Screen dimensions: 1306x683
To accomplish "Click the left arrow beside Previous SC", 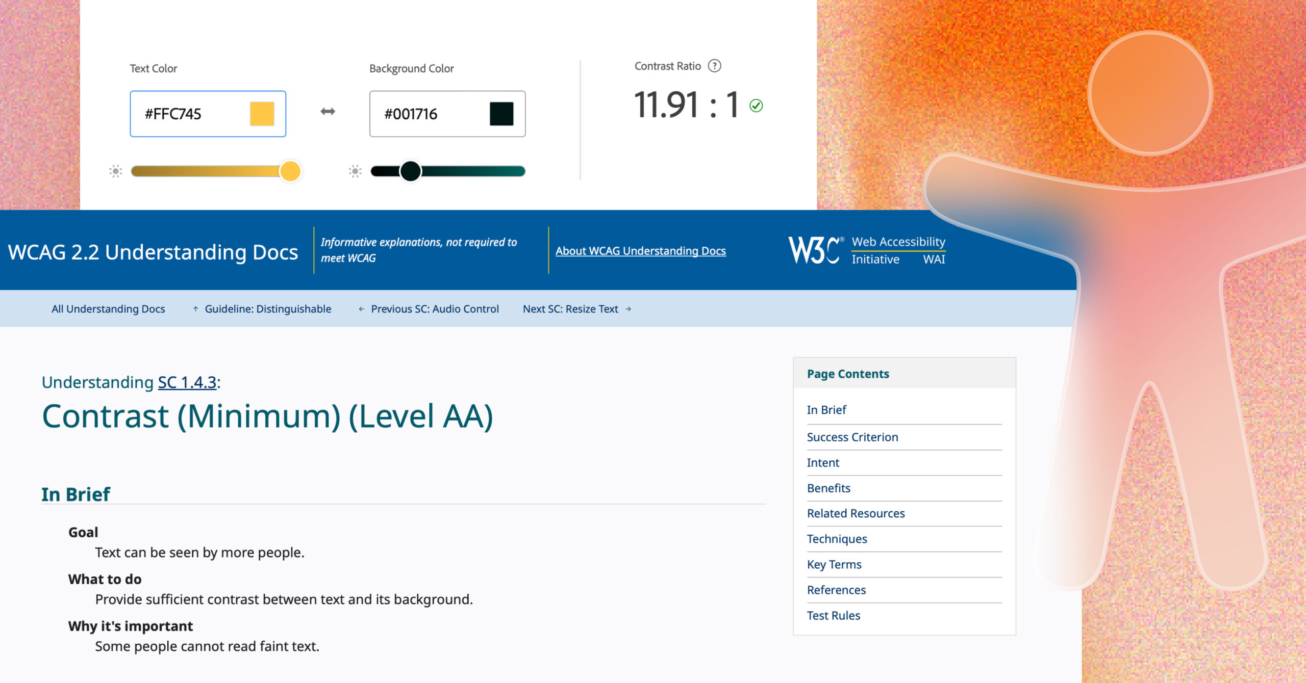I will tap(361, 309).
